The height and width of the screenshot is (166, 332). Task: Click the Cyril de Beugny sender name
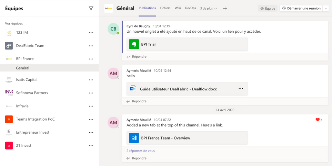(138, 26)
